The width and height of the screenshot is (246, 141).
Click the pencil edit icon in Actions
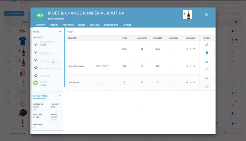point(207,45)
